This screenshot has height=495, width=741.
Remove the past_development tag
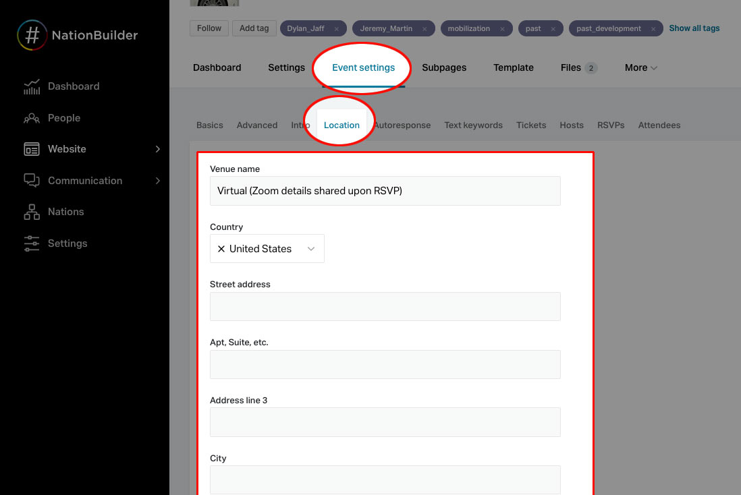click(x=653, y=29)
